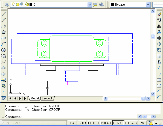Toggle SNAP mode in status bar
Viewport: 163px width, 126px height.
click(x=72, y=123)
